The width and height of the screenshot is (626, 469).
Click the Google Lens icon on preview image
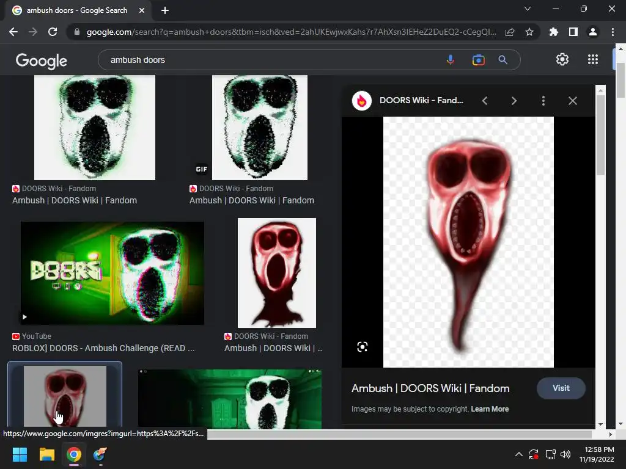click(362, 347)
